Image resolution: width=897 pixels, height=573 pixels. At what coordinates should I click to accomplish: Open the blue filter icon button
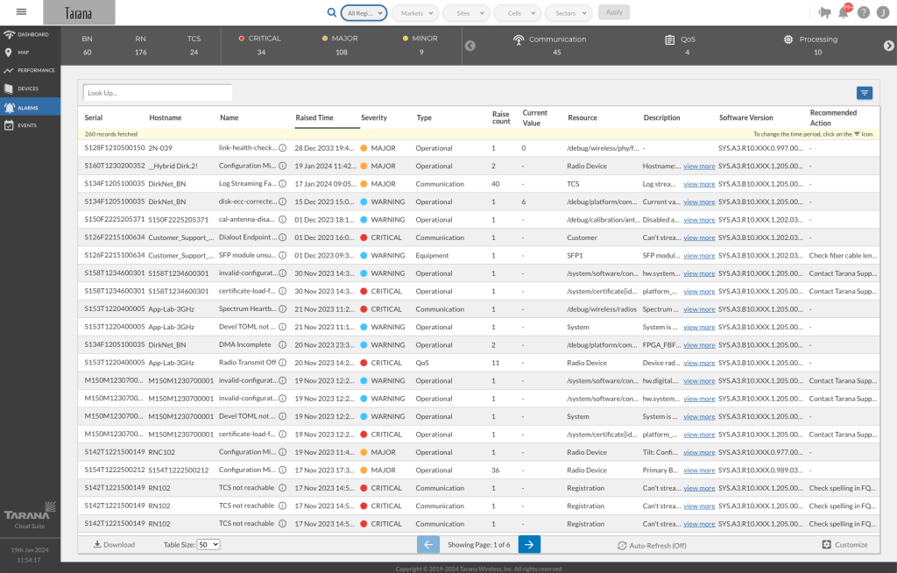[864, 93]
